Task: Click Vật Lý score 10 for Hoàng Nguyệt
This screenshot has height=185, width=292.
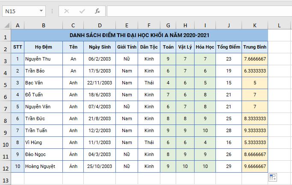Action: click(x=185, y=166)
